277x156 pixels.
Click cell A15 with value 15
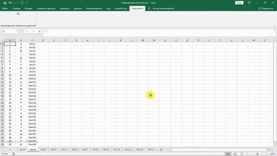[x=10, y=92]
